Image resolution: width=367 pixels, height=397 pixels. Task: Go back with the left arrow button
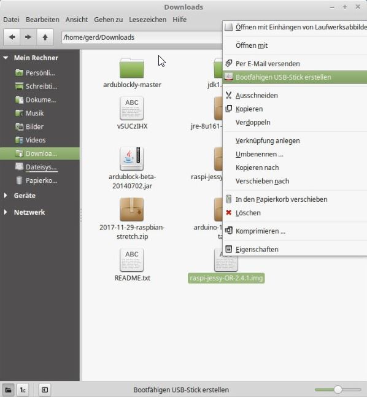click(x=12, y=37)
